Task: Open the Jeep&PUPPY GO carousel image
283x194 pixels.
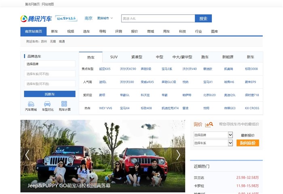Action: 103,156
